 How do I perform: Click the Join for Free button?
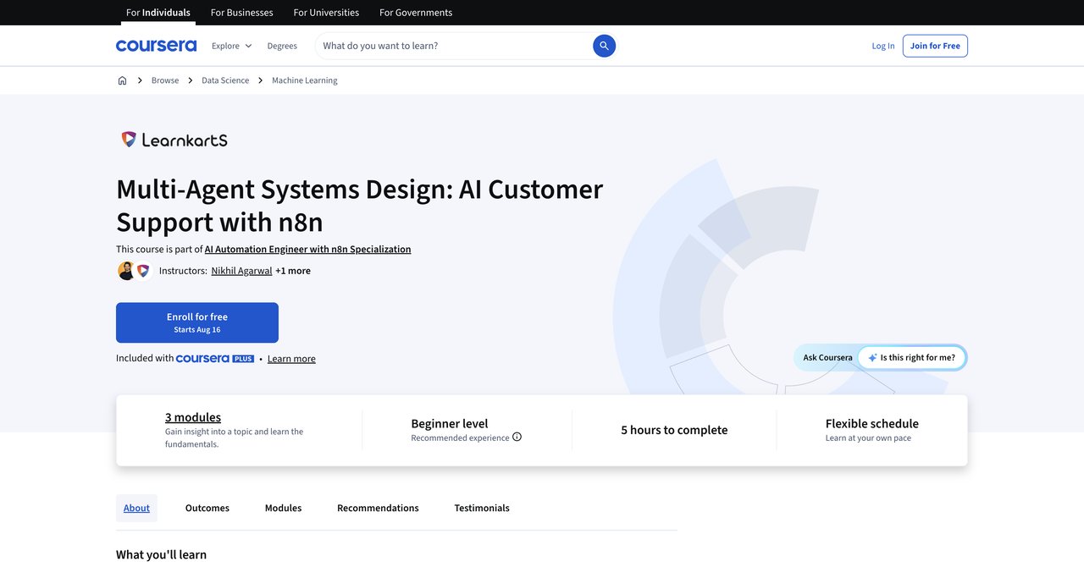coord(935,46)
